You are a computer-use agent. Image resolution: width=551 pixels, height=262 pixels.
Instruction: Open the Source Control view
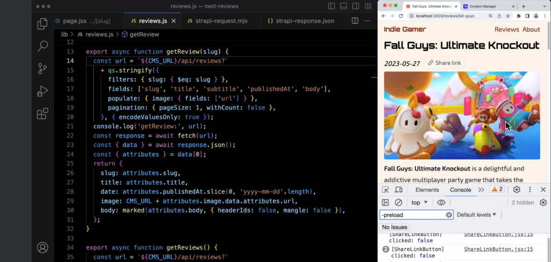[x=43, y=68]
